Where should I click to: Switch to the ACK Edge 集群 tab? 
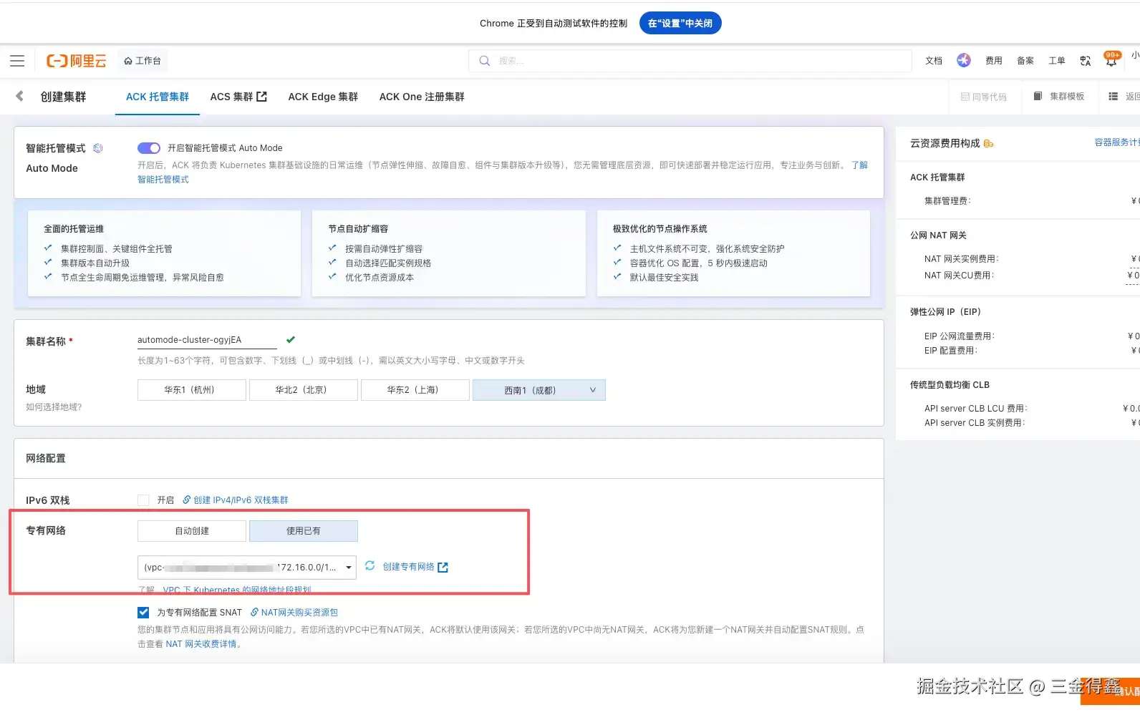tap(323, 97)
